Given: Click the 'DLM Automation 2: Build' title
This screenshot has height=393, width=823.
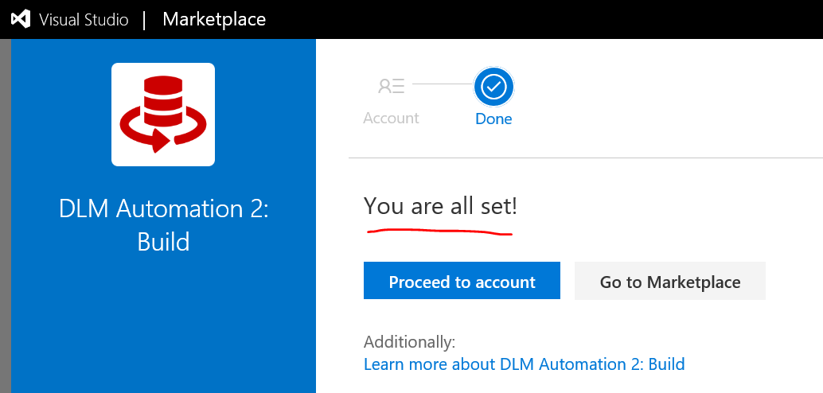Looking at the screenshot, I should tap(163, 226).
